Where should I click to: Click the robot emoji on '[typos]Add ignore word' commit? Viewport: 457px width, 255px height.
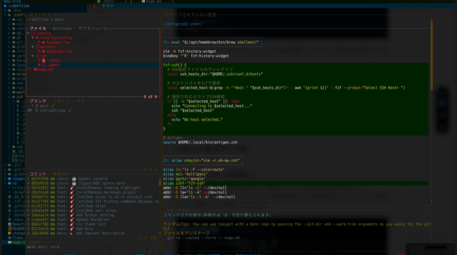pos(74,183)
